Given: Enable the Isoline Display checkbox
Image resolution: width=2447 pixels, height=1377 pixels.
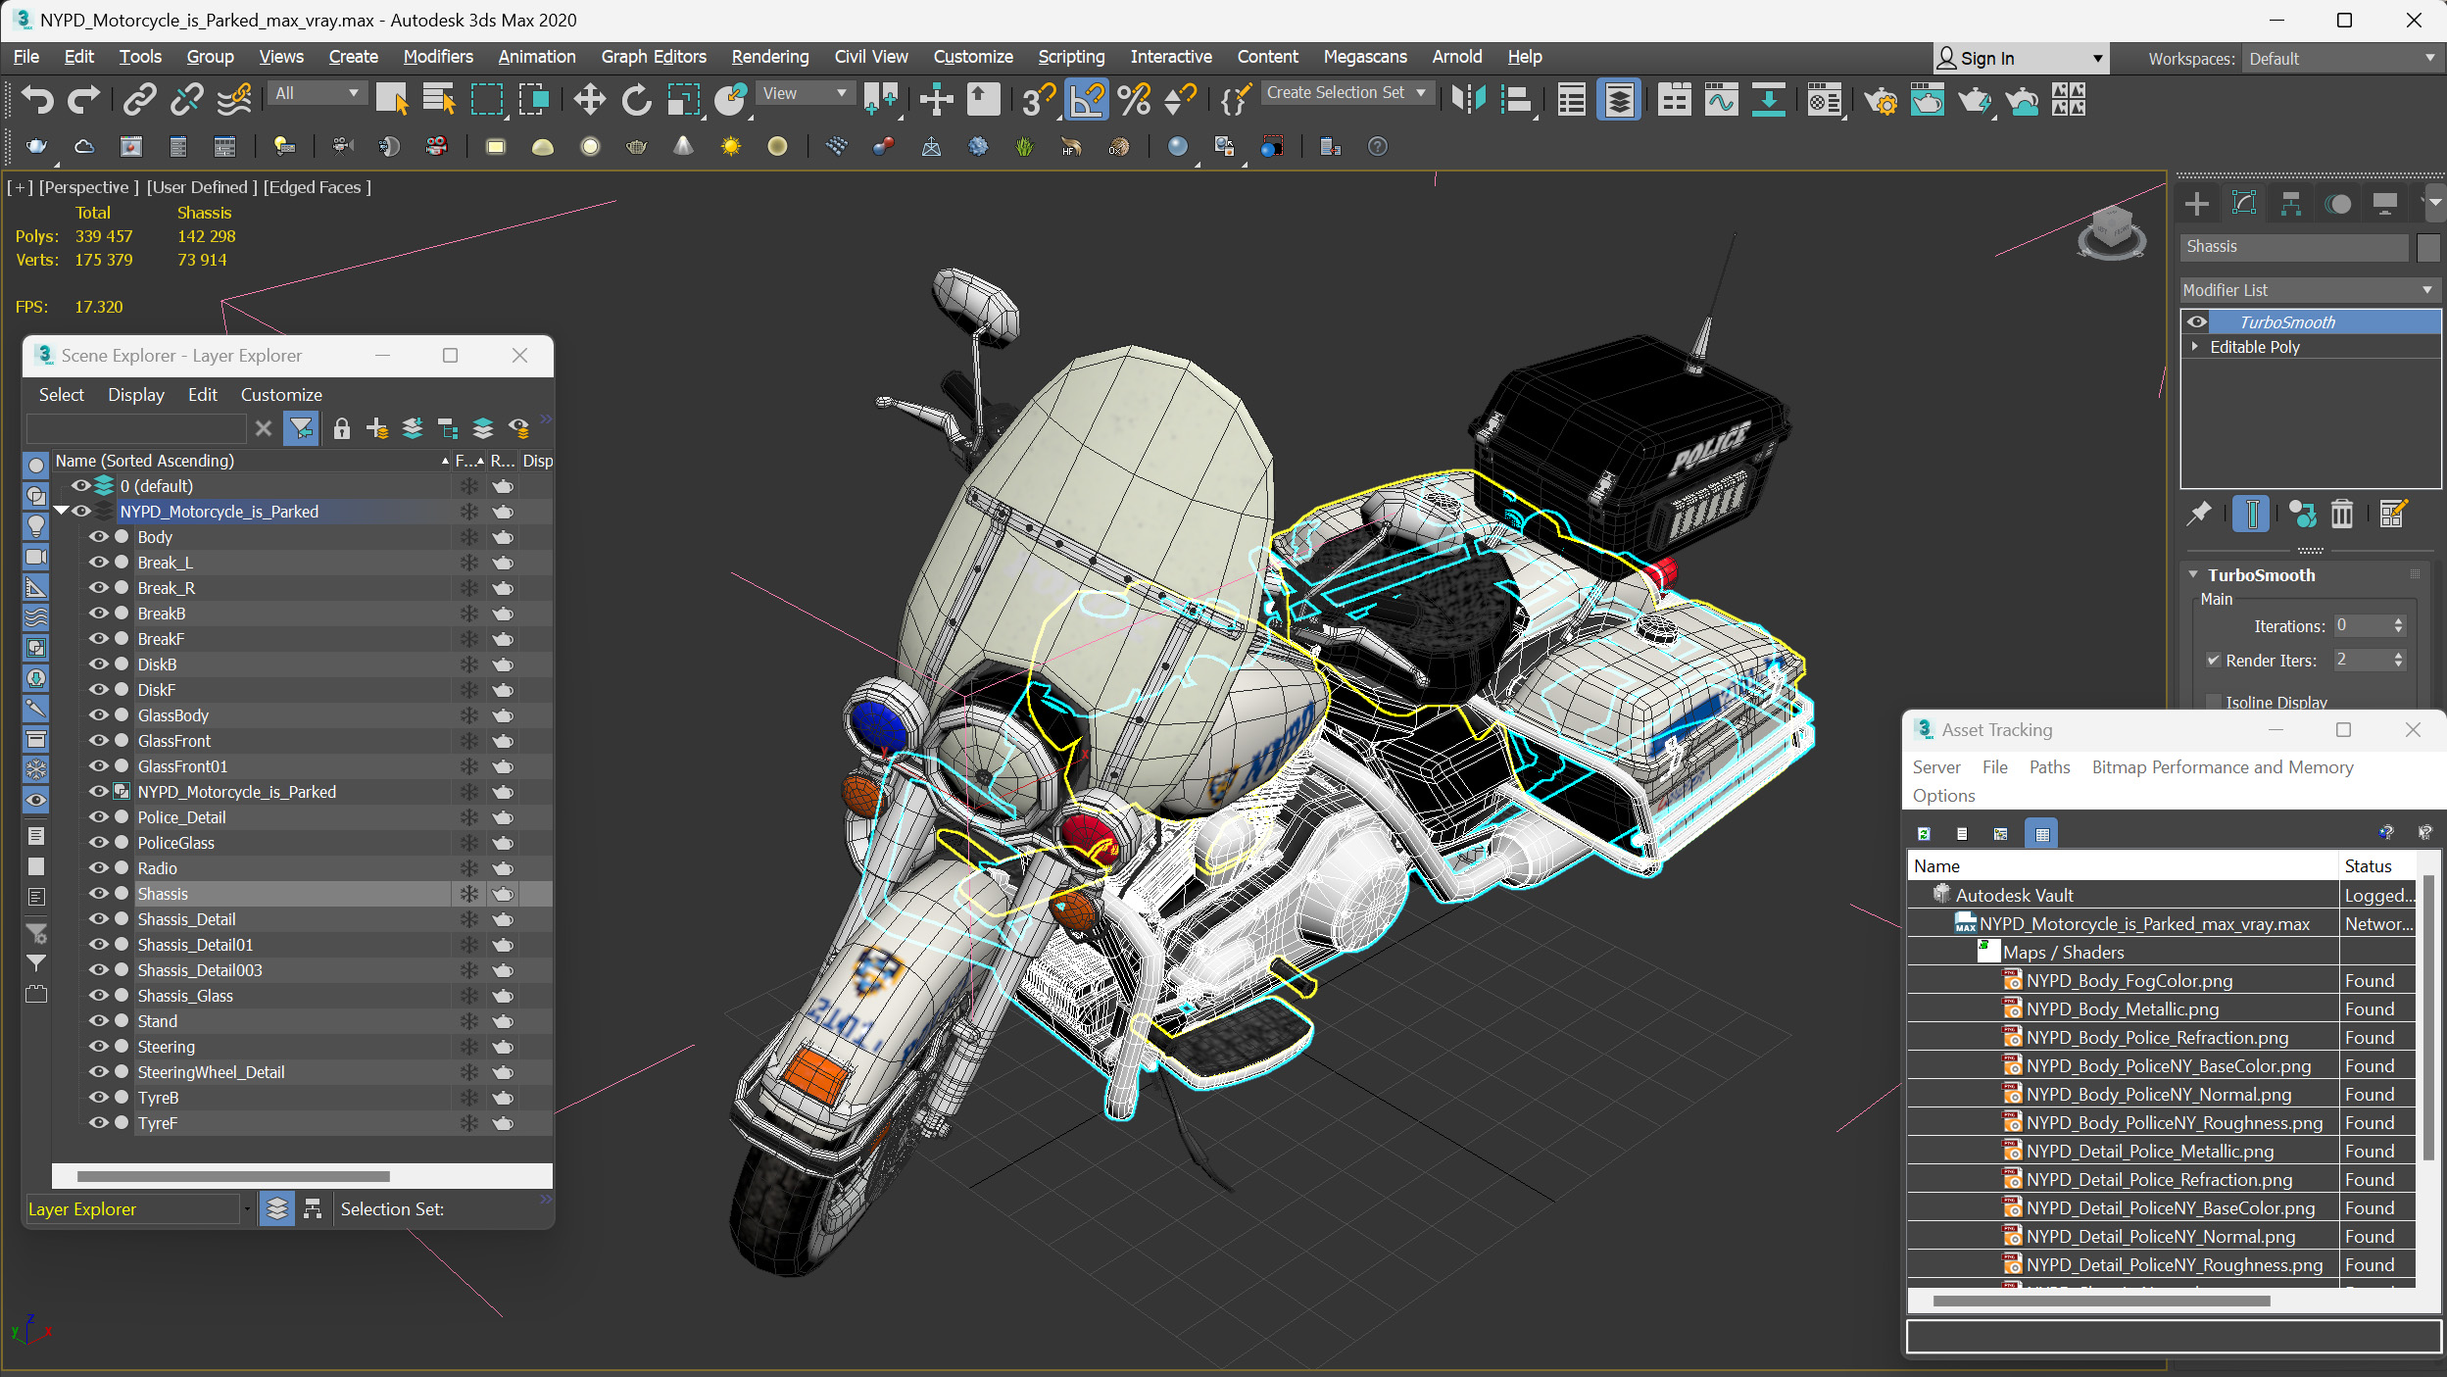Looking at the screenshot, I should coord(2213,702).
